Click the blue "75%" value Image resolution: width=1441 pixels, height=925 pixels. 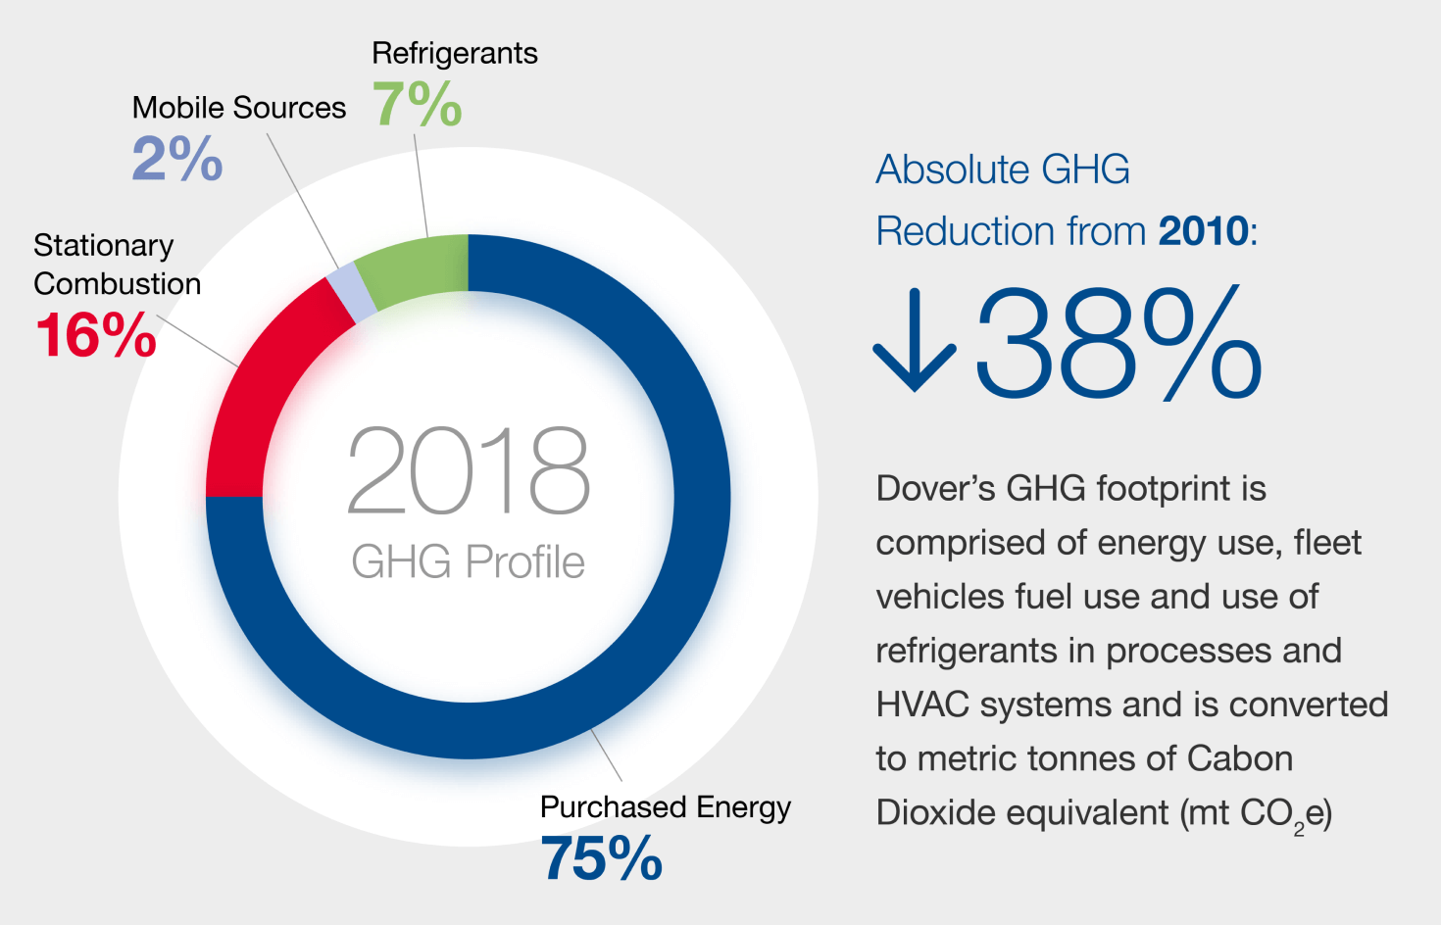coord(601,858)
